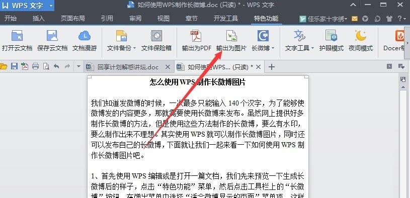This screenshot has width=410, height=198.
Task: Switch to the 开始 ribbon tab
Action: pyautogui.click(x=11, y=18)
